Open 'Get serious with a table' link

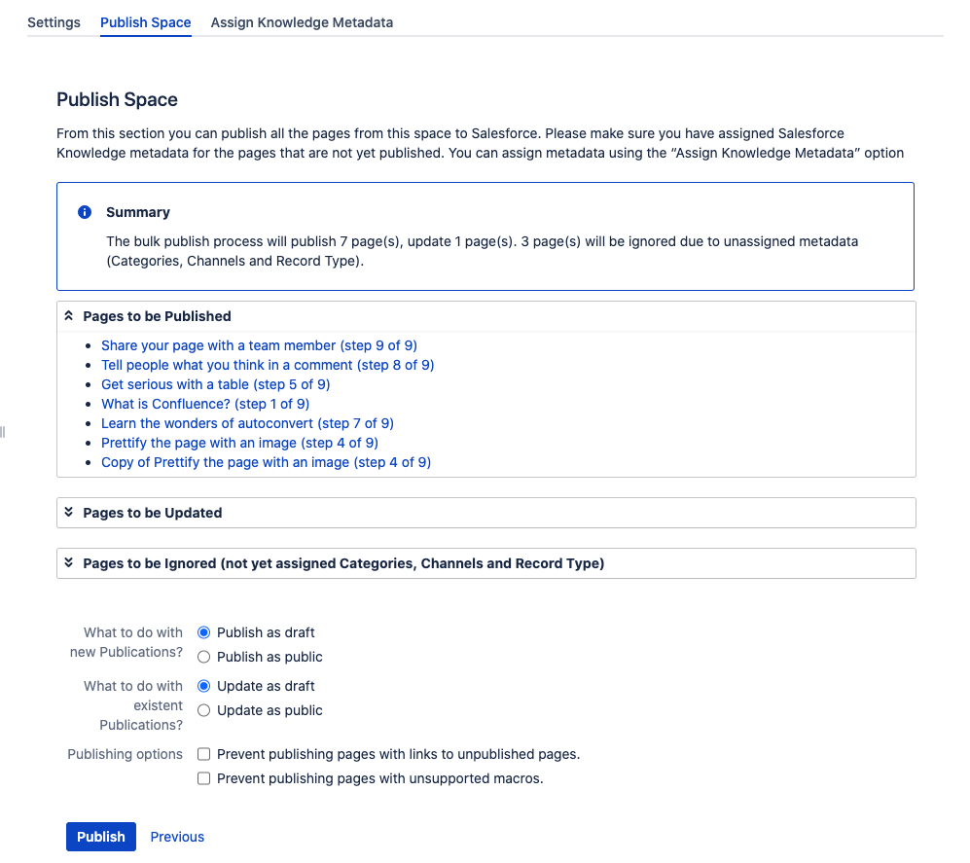[215, 384]
